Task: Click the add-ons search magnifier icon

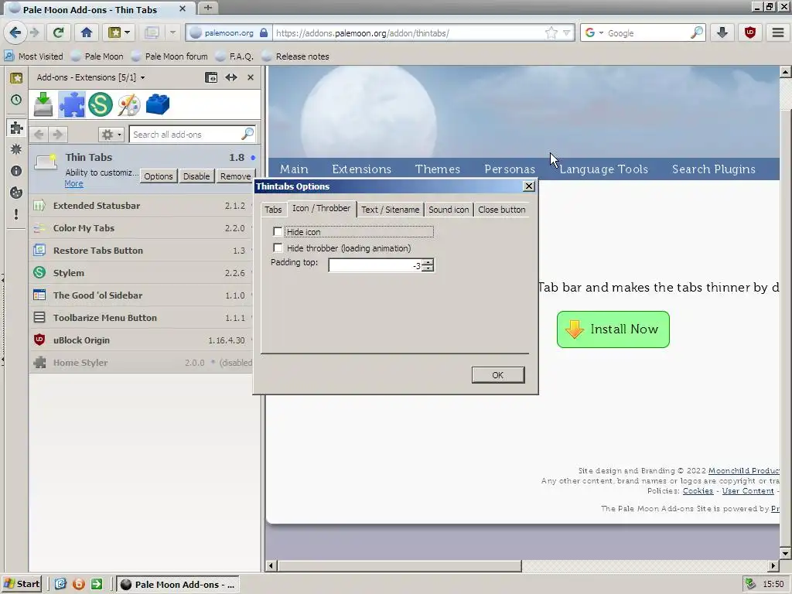Action: pos(247,135)
